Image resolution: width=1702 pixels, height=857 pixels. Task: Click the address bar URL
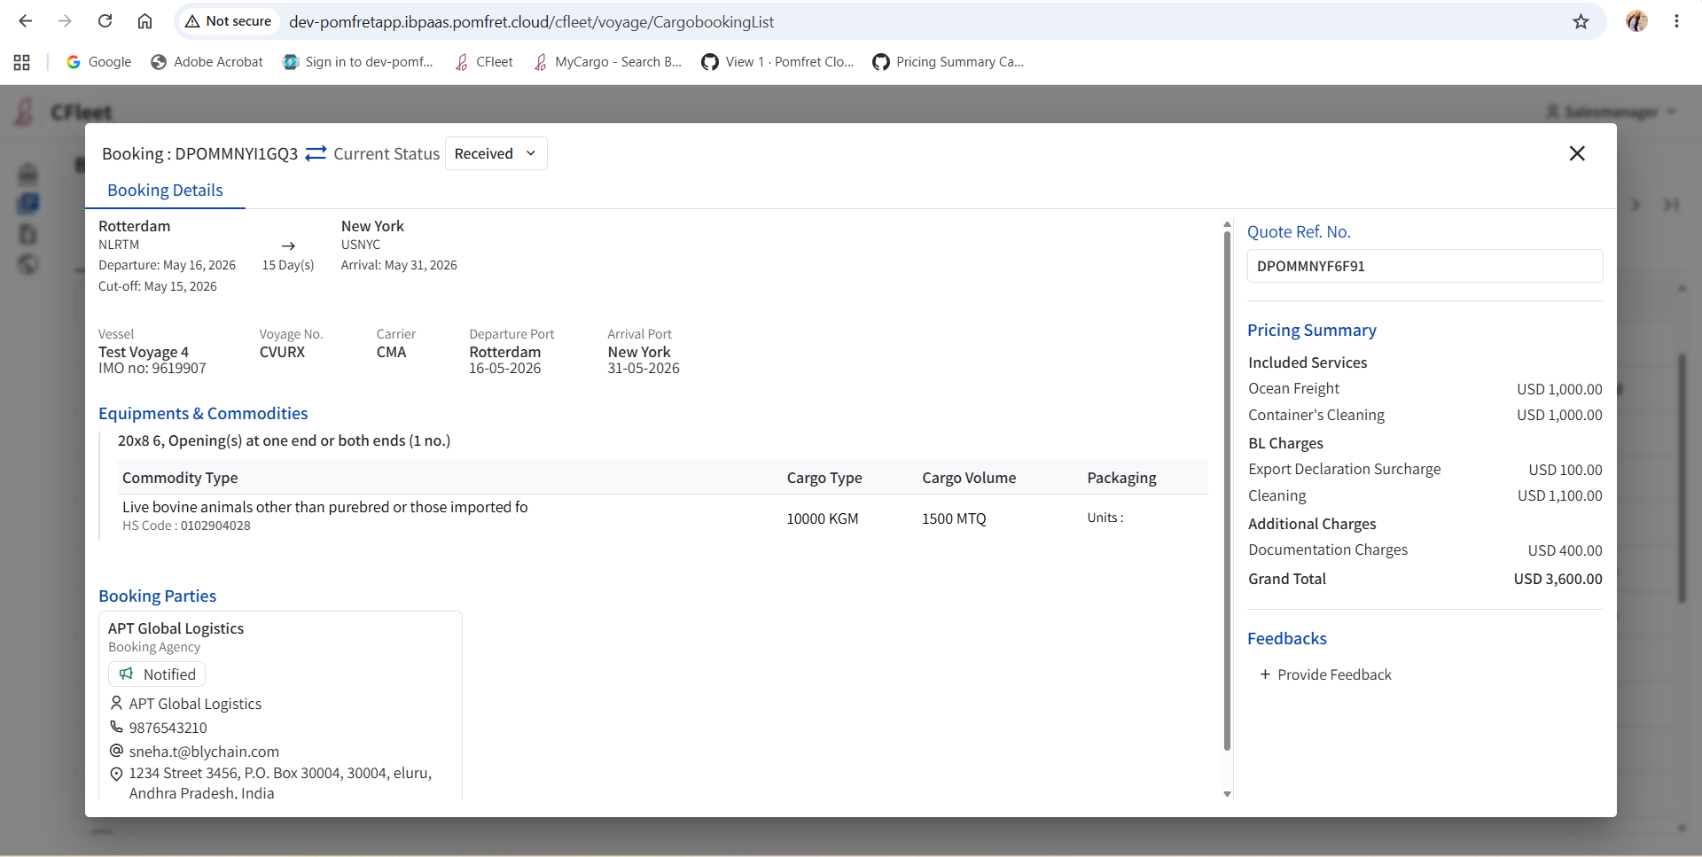[531, 21]
